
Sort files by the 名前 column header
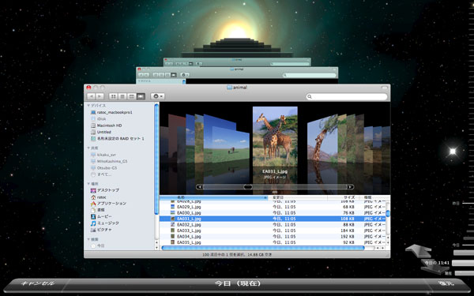pyautogui.click(x=213, y=197)
